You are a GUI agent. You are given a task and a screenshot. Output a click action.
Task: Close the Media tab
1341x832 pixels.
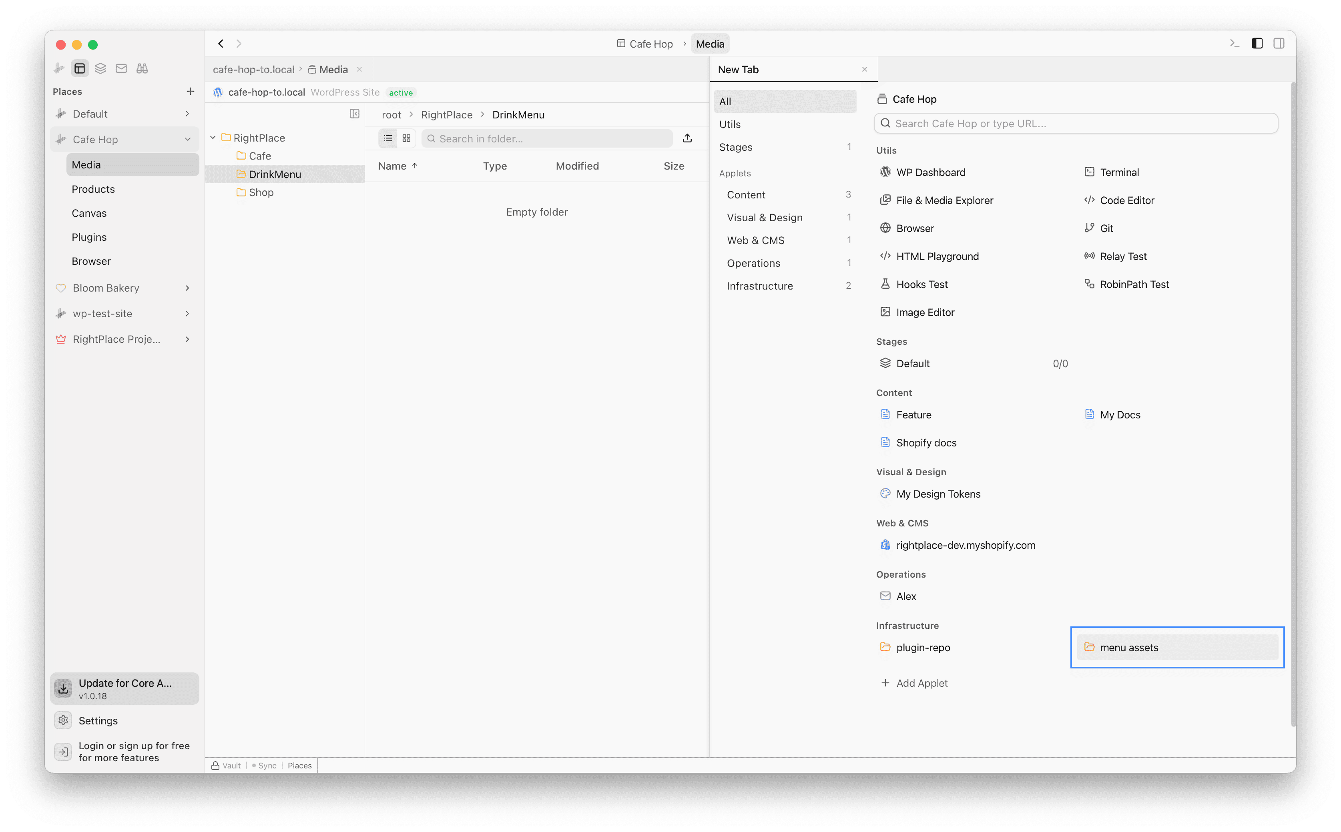point(359,69)
